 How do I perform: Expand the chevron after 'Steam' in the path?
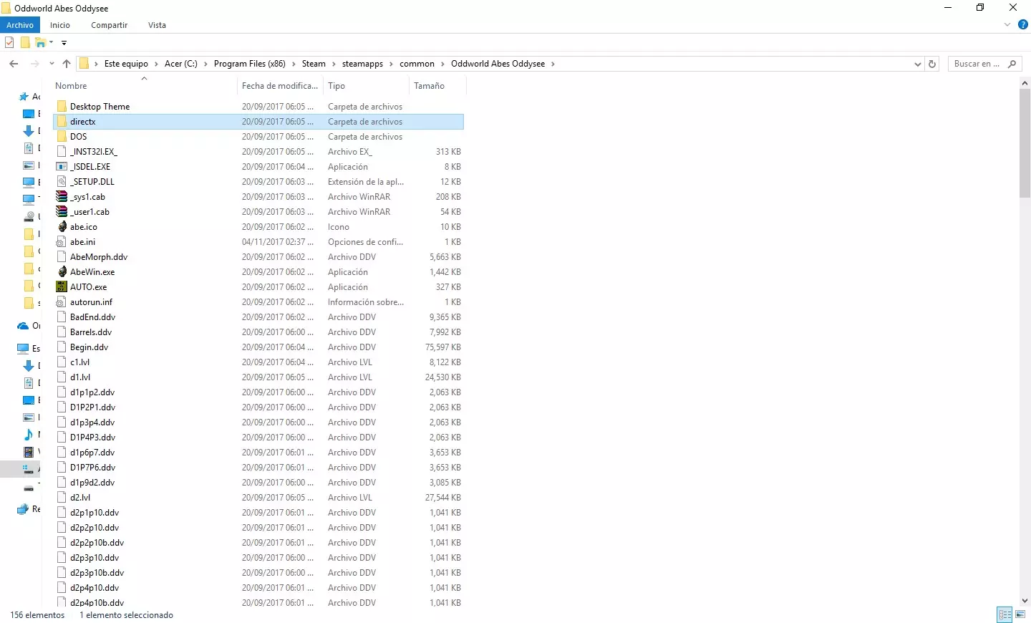334,64
